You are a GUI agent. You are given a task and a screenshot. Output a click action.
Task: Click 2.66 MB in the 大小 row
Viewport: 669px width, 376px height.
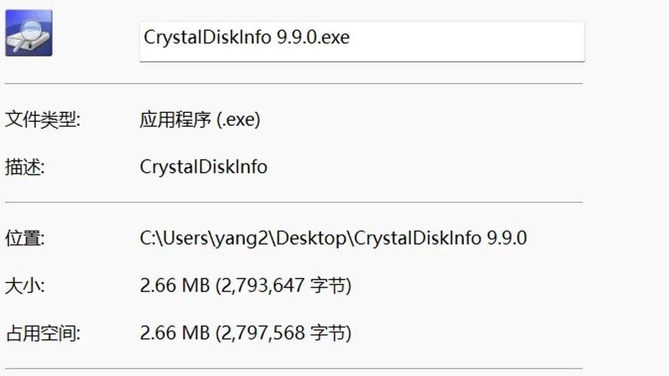175,285
